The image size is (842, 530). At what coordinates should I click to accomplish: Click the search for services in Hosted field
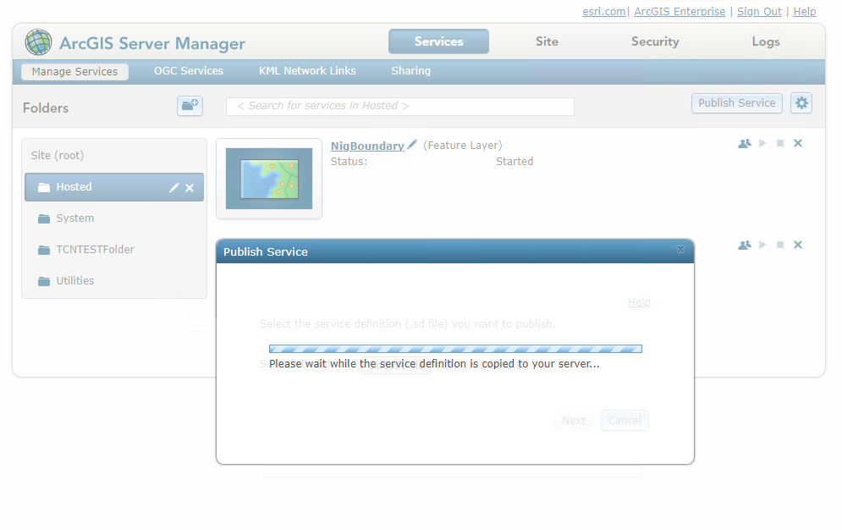click(x=400, y=107)
